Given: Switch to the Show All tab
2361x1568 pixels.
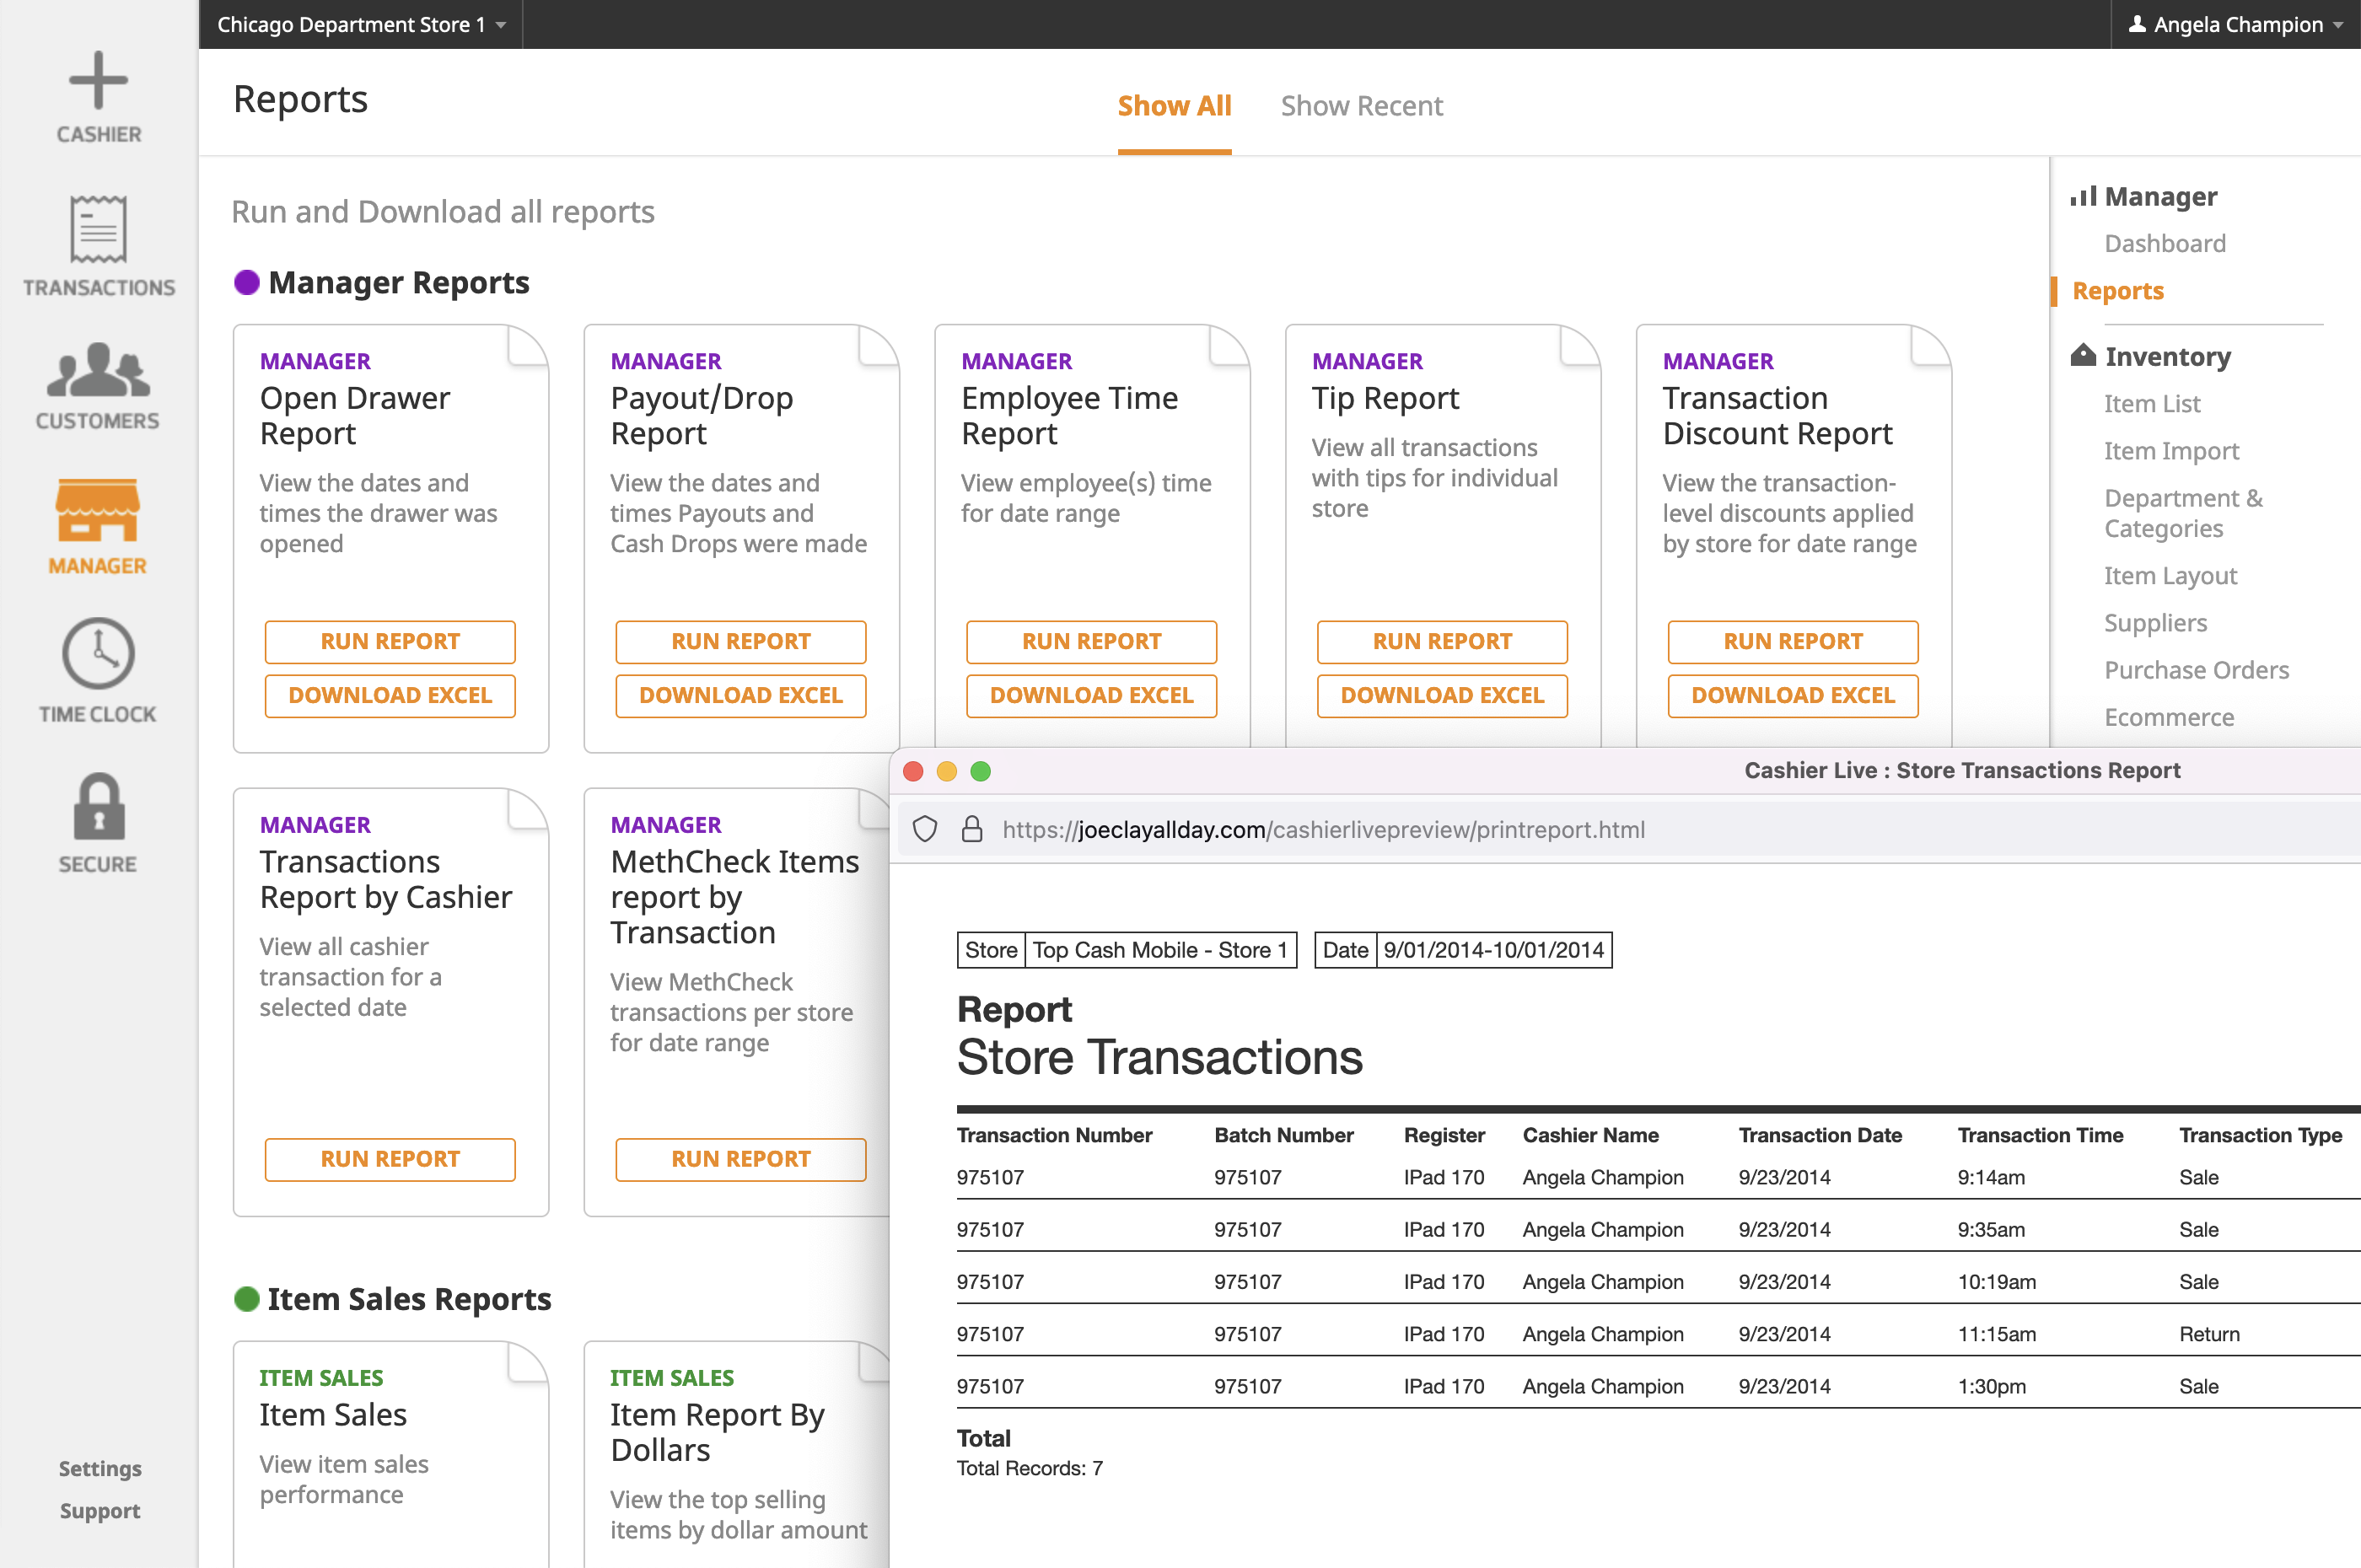Looking at the screenshot, I should [x=1174, y=106].
